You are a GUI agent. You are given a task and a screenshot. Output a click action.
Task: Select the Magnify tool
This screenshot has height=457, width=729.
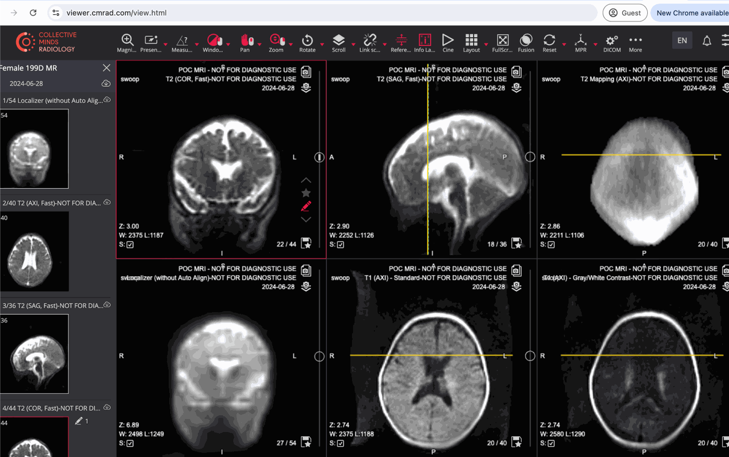pyautogui.click(x=127, y=43)
